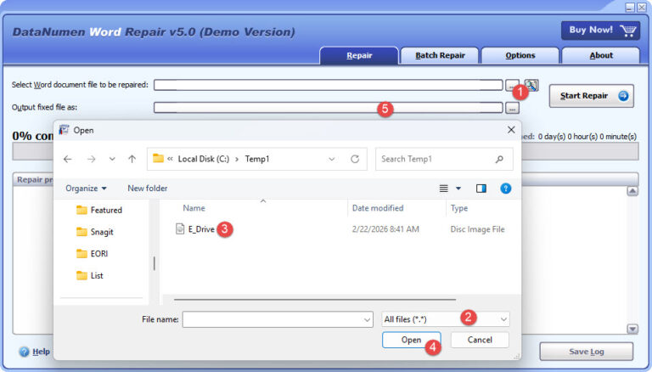Refresh the Temp1 folder view
This screenshot has height=372, width=652.
click(x=355, y=159)
